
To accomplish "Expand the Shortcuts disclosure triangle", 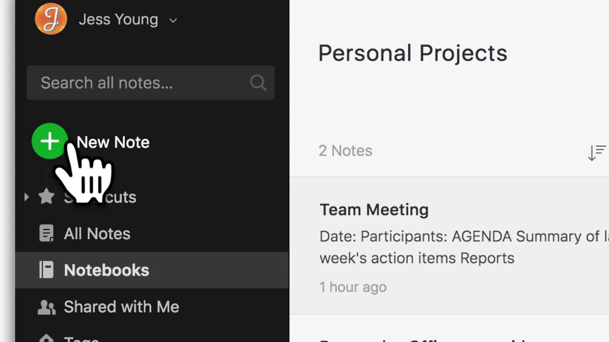I will (x=27, y=196).
